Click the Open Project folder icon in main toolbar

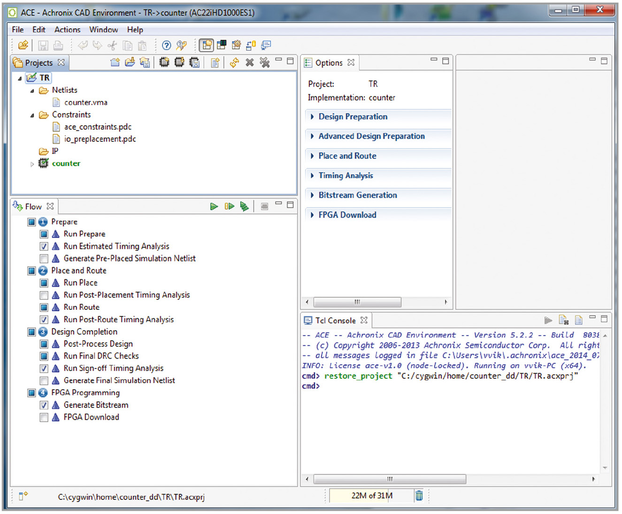click(23, 46)
